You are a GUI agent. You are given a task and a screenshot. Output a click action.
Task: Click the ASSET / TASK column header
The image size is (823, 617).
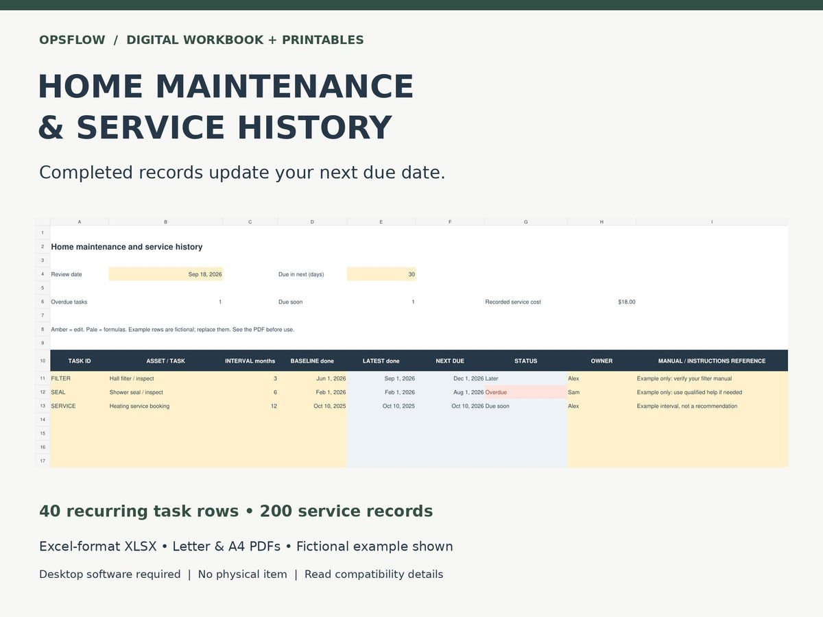[x=166, y=361]
